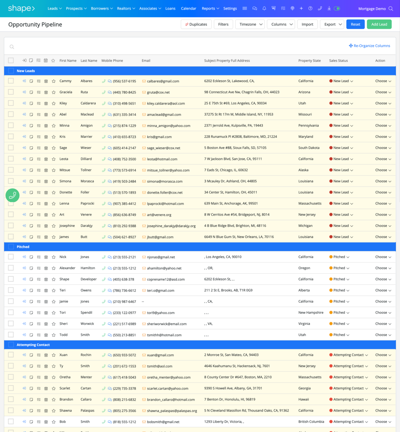The width and height of the screenshot is (400, 432).
Task: Change New Lead status for Graciela Ruta
Action: click(x=341, y=92)
